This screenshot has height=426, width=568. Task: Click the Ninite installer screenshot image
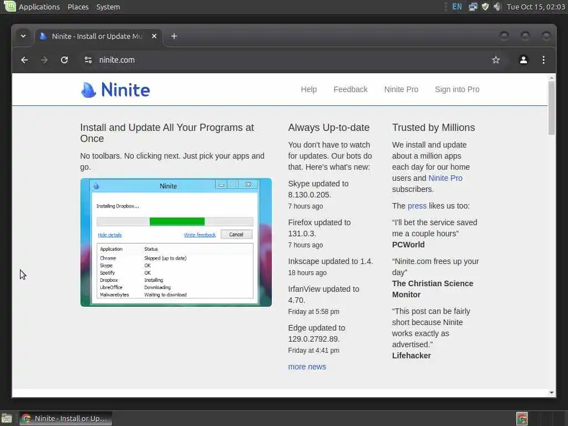coord(176,242)
